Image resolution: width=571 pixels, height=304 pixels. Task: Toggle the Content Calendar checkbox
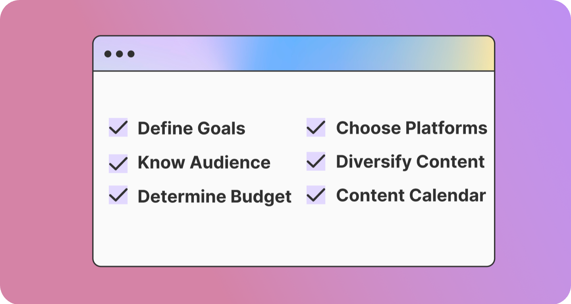pos(316,195)
